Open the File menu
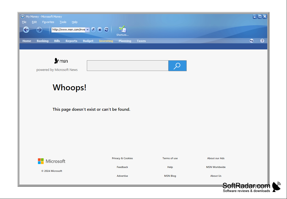The width and height of the screenshot is (287, 199). coord(24,22)
